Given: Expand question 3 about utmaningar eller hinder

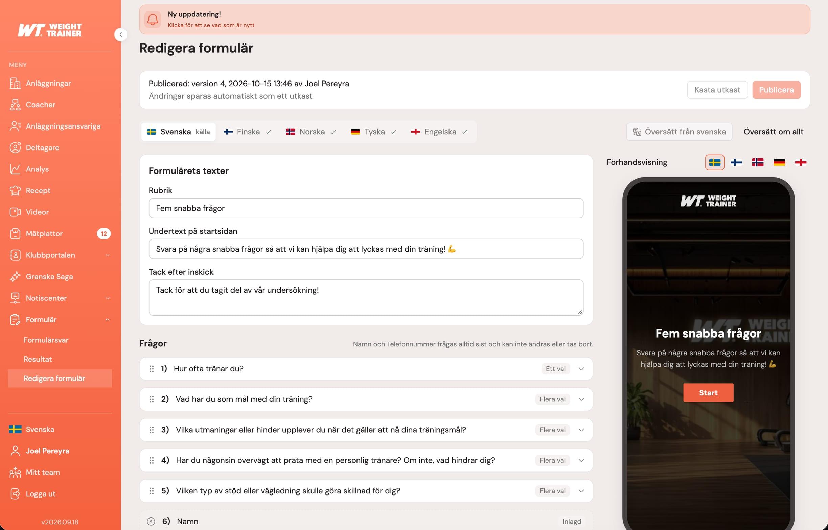Looking at the screenshot, I should click(x=581, y=430).
